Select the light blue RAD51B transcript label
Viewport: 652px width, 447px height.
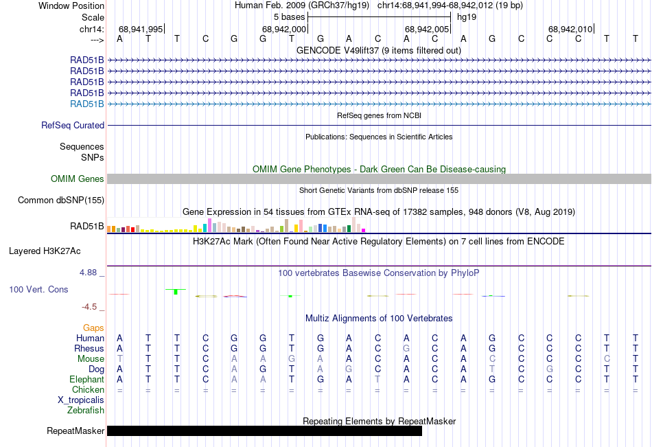point(87,104)
